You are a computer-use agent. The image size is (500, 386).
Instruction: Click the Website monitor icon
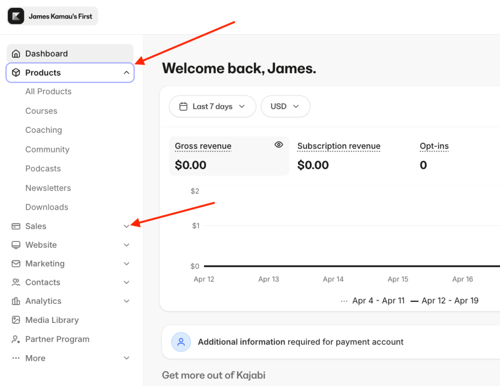point(15,245)
